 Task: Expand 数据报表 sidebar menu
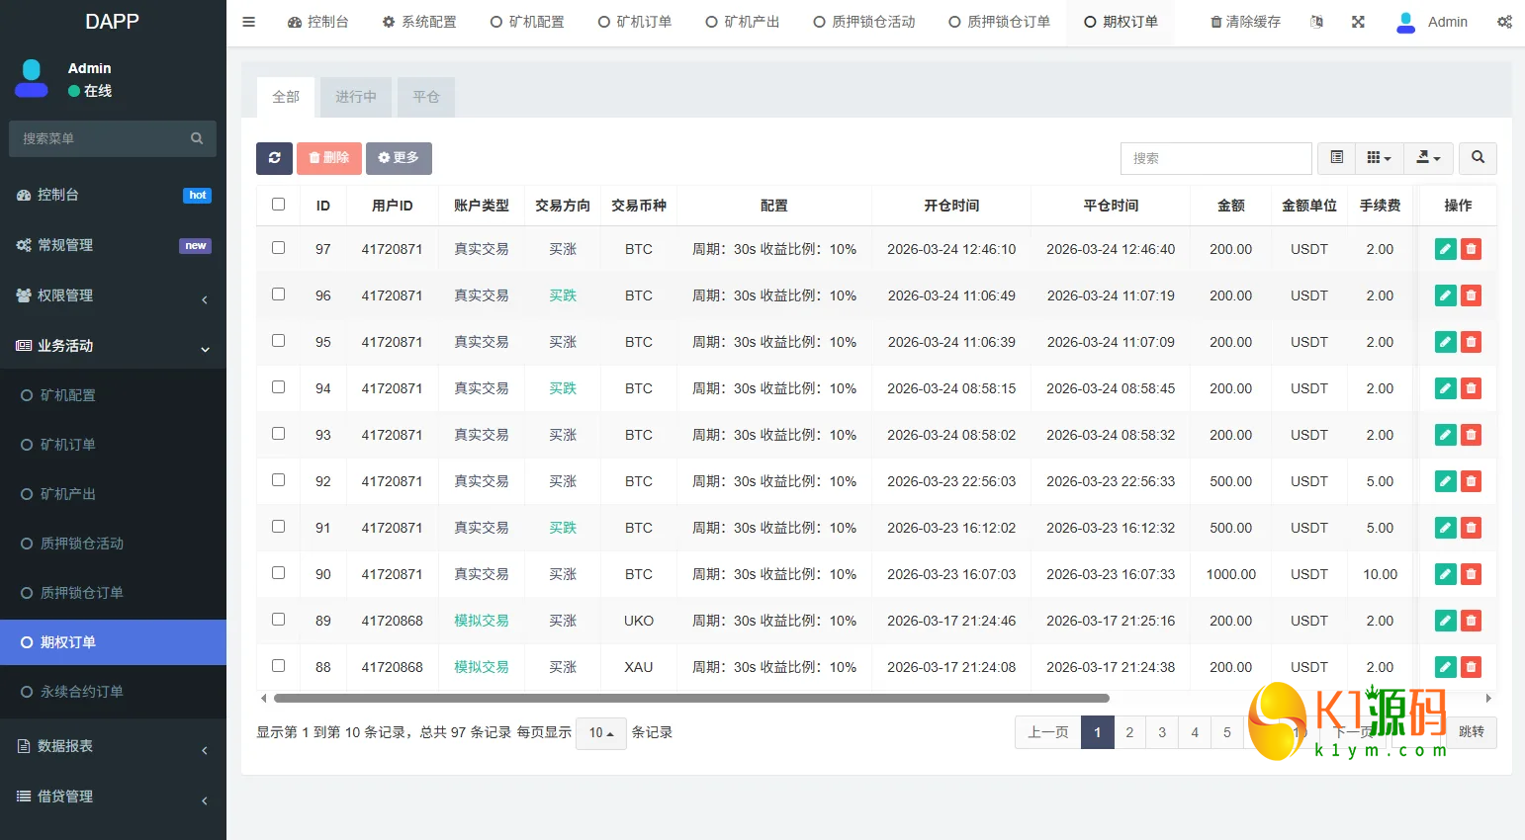point(113,746)
